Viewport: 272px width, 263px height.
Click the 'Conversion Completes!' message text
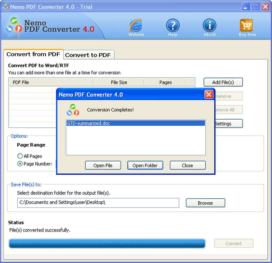click(110, 110)
